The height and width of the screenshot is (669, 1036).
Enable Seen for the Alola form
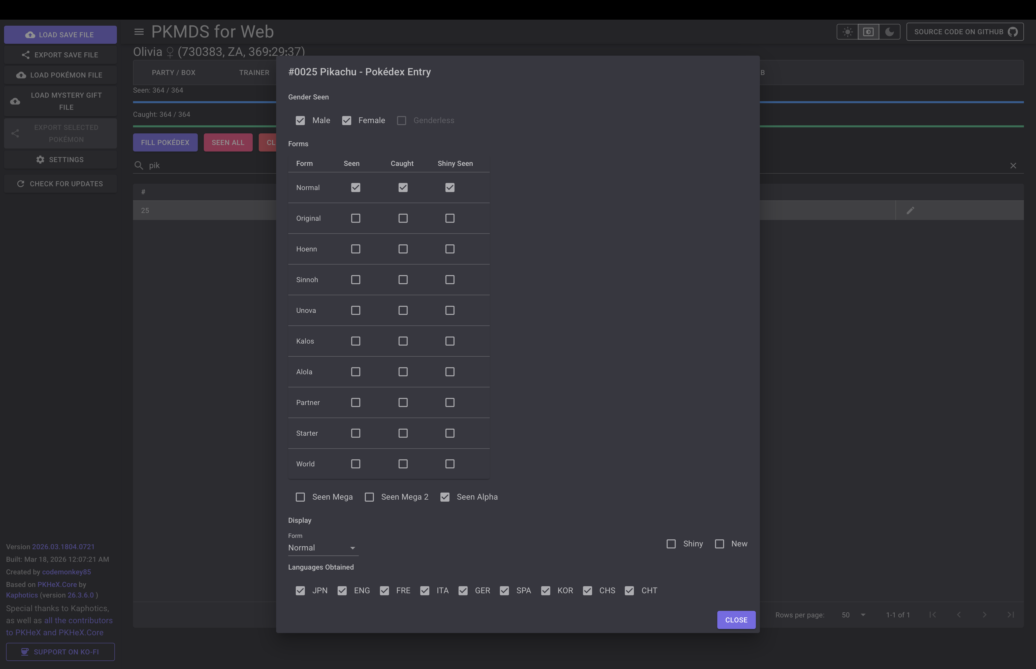[x=356, y=372]
